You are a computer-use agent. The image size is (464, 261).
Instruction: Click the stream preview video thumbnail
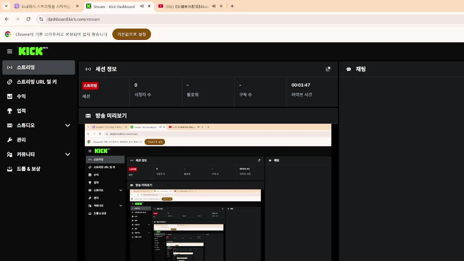point(208,192)
